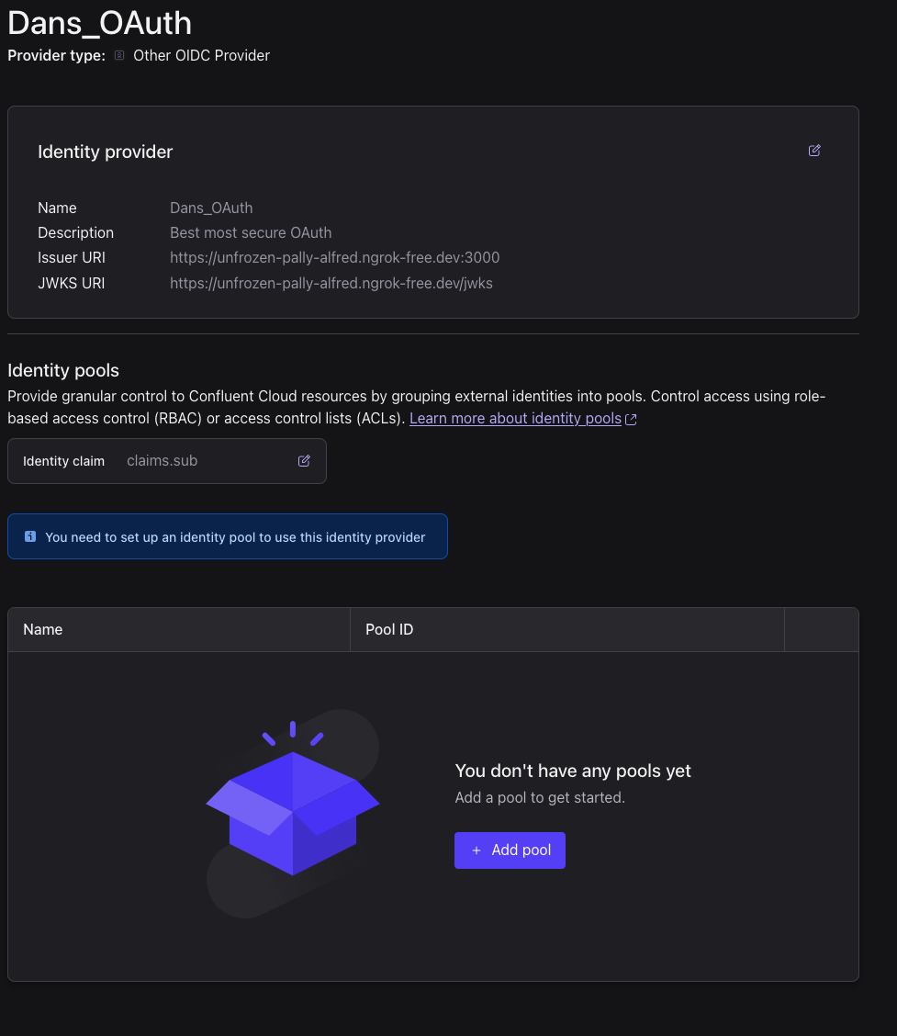Click the edit icon on Identity provider card
Screen dimensions: 897x1036
[813, 151]
